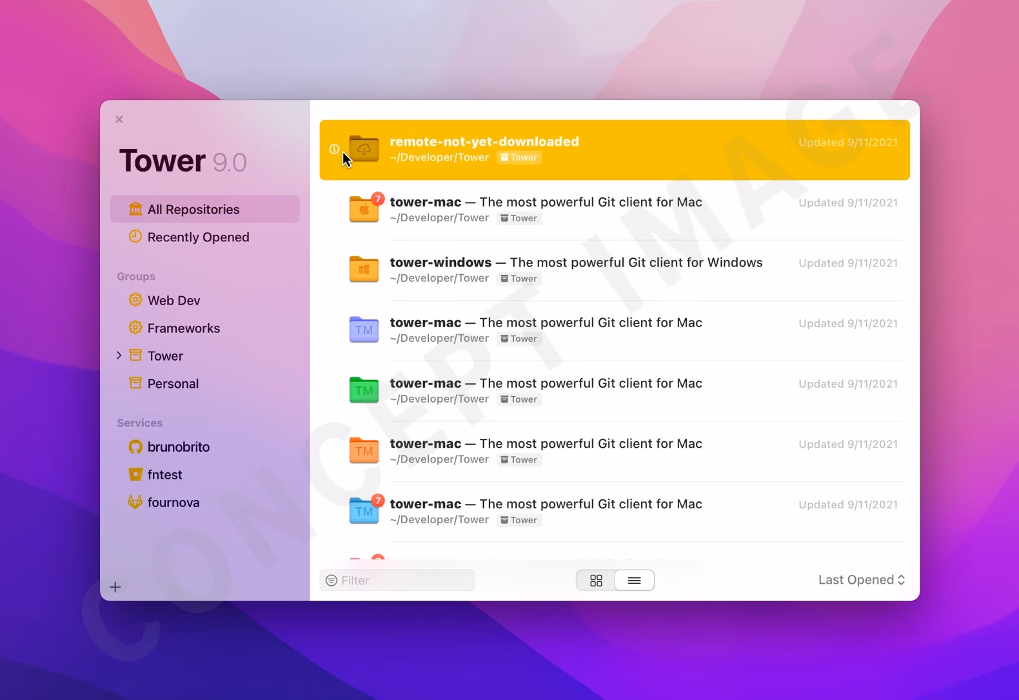Screen dimensions: 1019x700
Task: Click the tower-windows repository title
Action: tap(440, 263)
